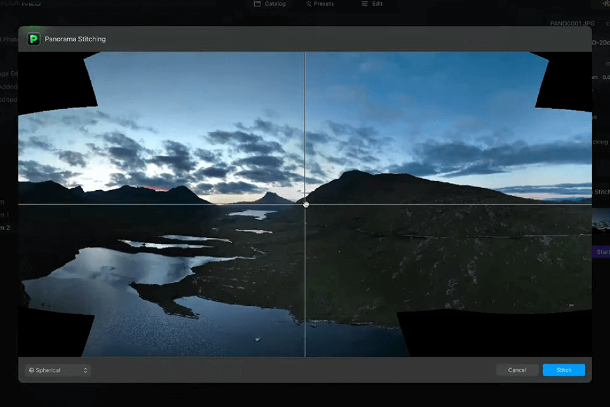
Task: Click the Panorama Stitching dialog title
Action: (x=75, y=39)
